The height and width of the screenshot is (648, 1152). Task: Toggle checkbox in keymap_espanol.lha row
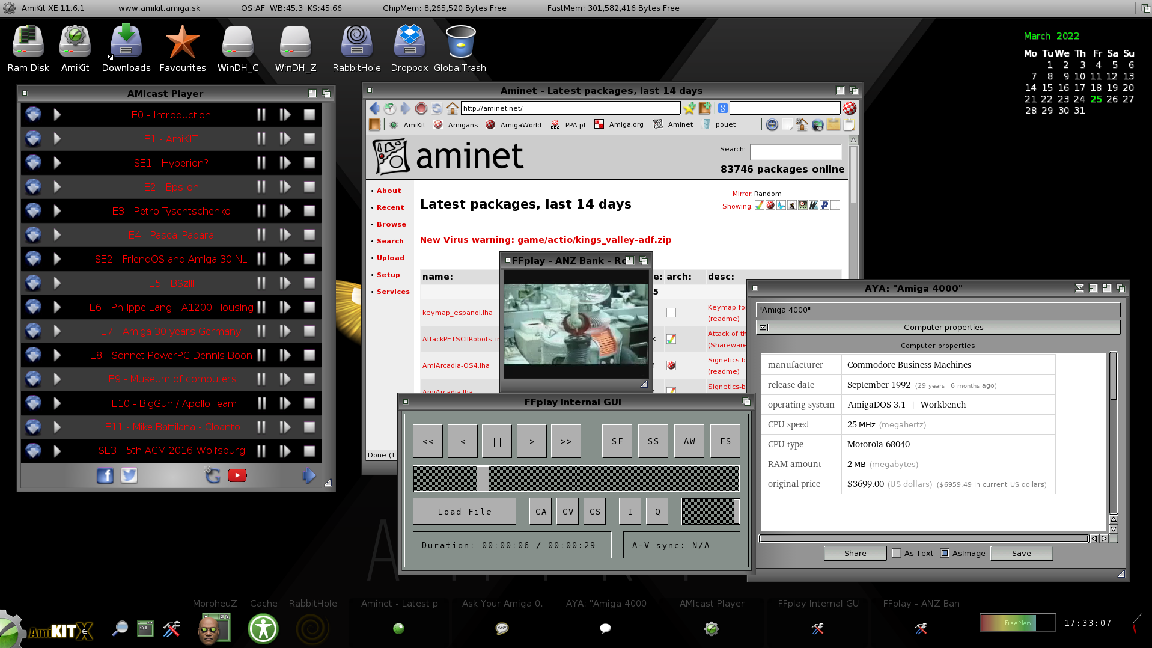click(x=671, y=313)
